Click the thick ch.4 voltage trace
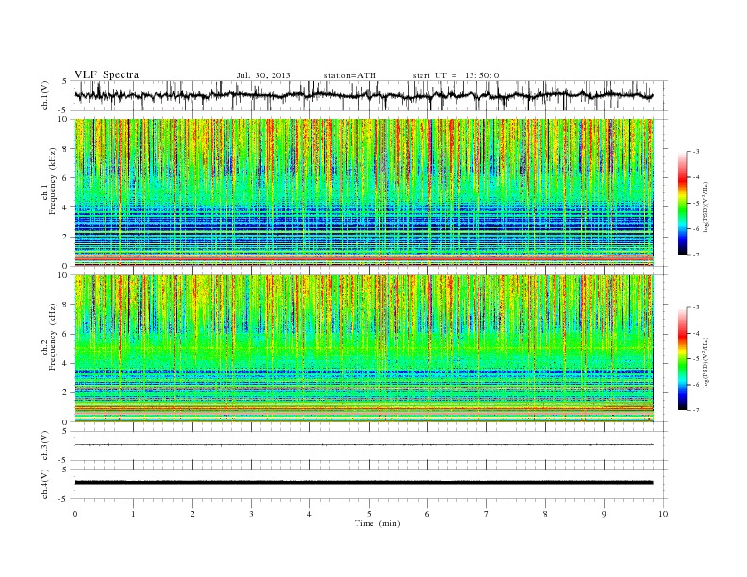747x577 pixels. pyautogui.click(x=364, y=483)
